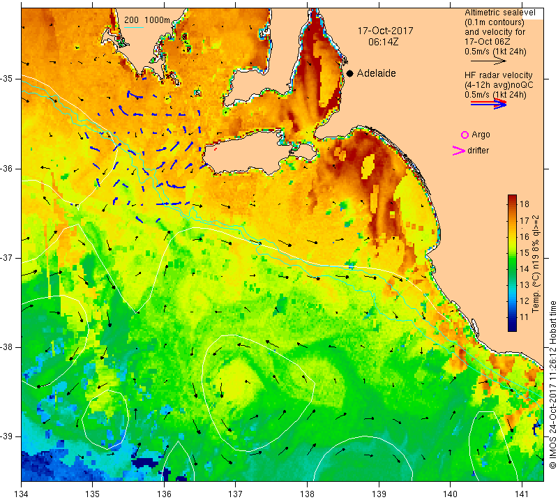Click the 06:14Z time text
This screenshot has width=558, height=502.
tap(384, 42)
